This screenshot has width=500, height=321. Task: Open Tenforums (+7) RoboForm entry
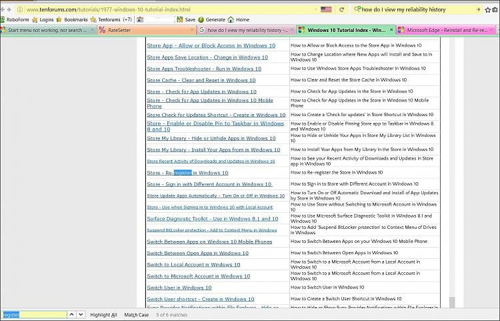(111, 19)
